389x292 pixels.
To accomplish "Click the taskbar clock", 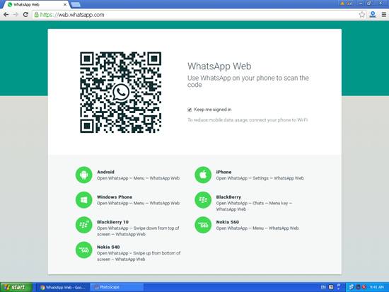I will (377, 287).
